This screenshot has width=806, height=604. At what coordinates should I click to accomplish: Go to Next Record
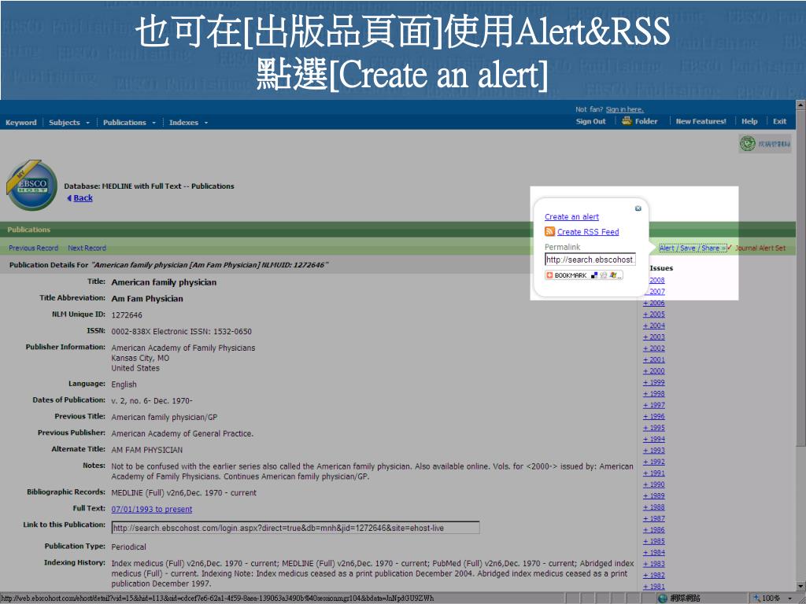87,248
